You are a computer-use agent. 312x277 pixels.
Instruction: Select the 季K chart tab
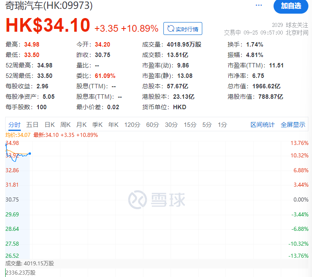click(97, 125)
